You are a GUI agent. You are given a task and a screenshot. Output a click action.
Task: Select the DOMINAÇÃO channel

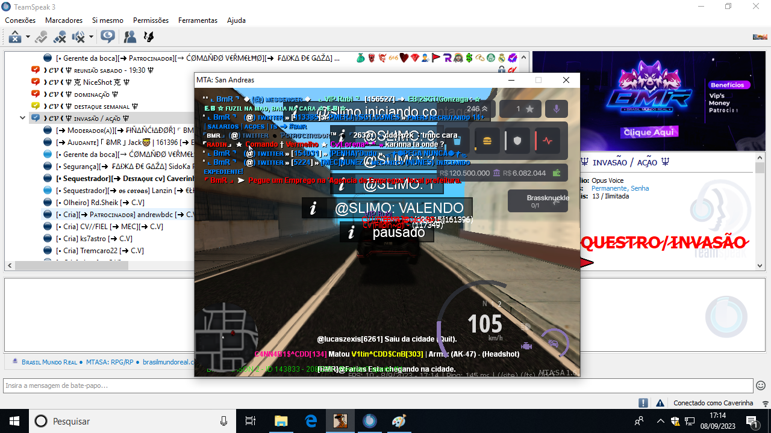click(80, 94)
